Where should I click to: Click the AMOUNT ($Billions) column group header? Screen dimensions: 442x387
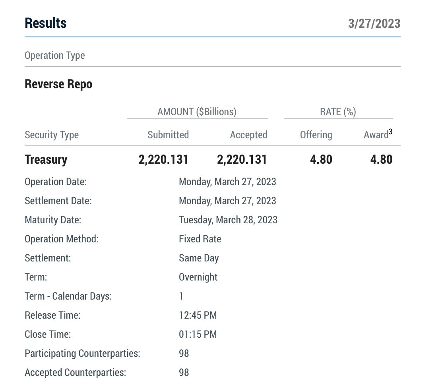point(197,112)
